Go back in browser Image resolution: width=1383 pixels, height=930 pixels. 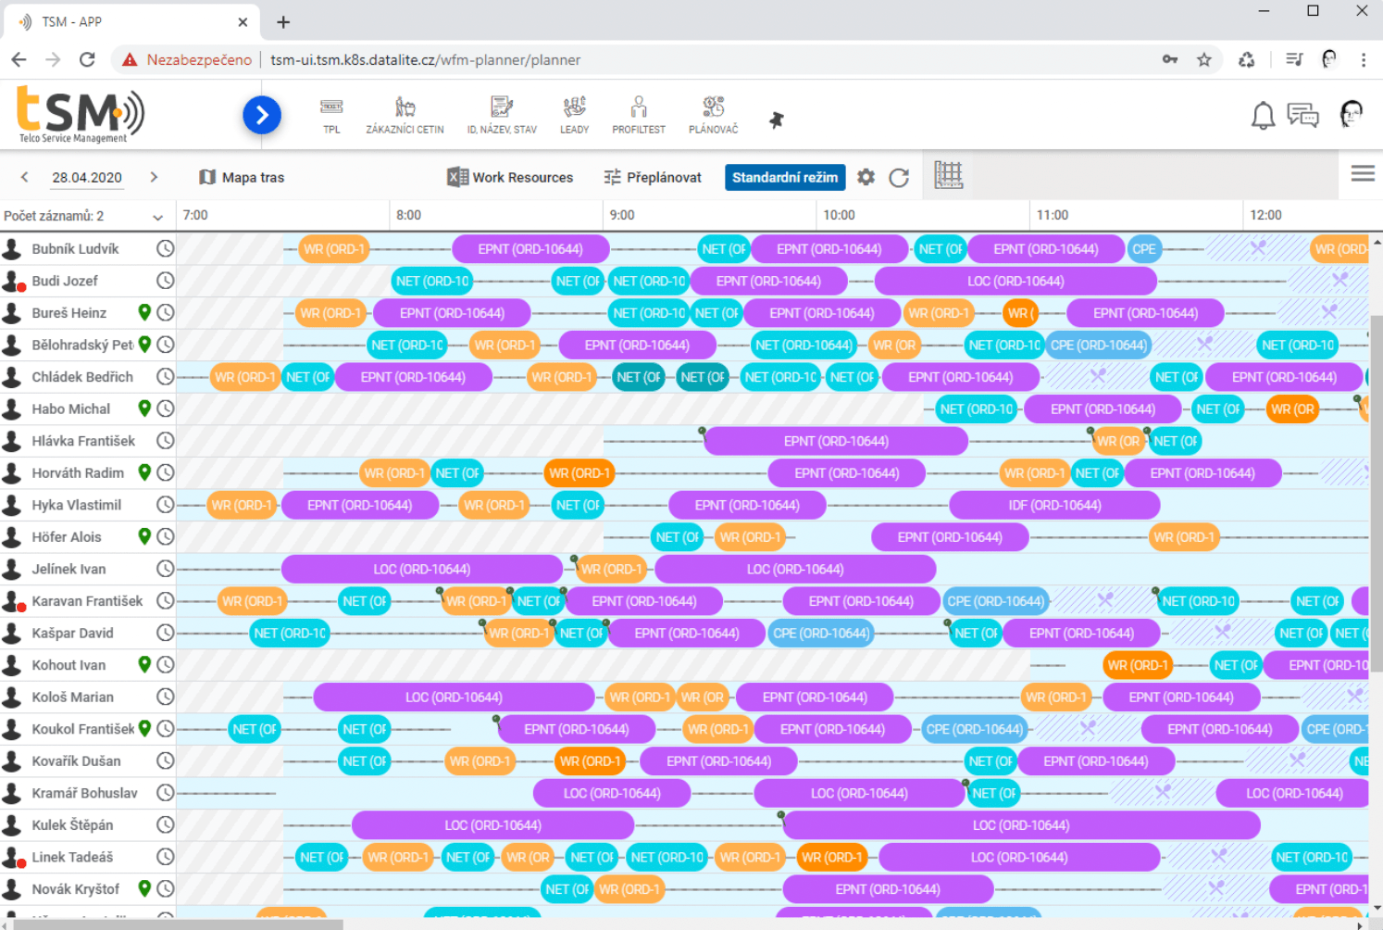coord(19,59)
